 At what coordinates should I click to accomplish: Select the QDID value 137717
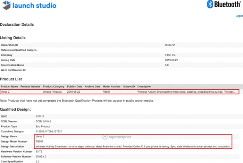(40, 117)
